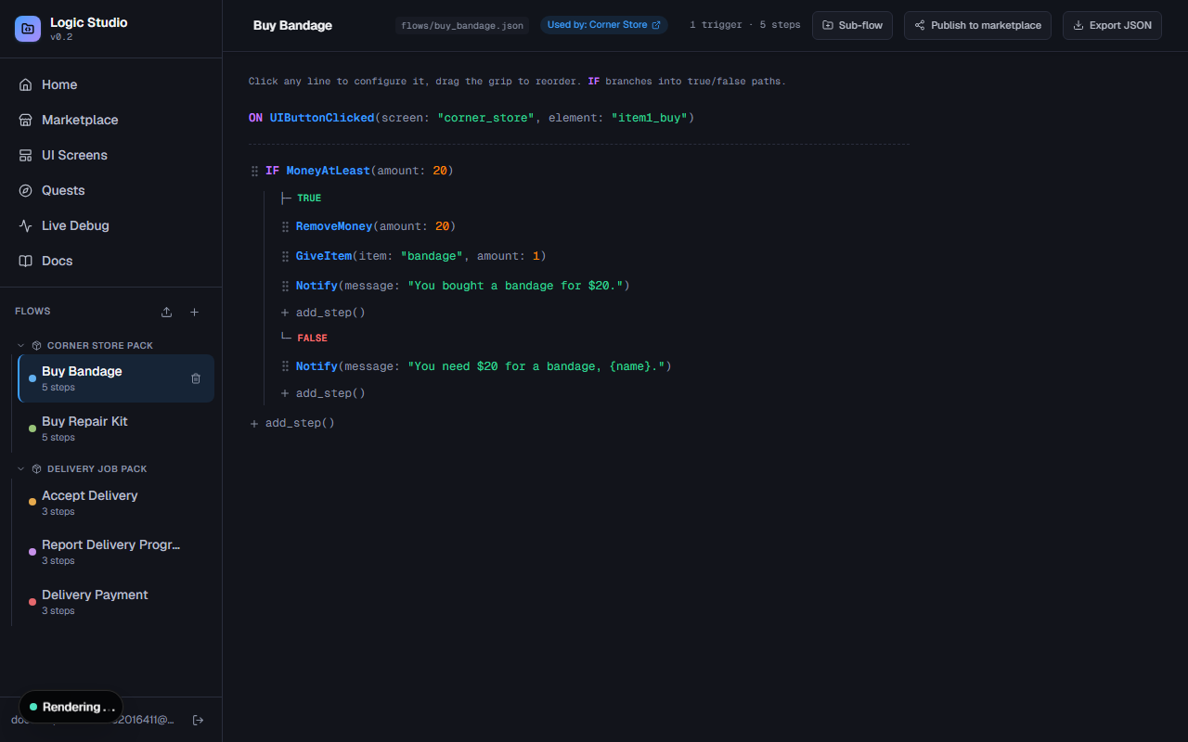Click the Export JSON button
Screen dimensions: 1188x742
[x=1112, y=25]
